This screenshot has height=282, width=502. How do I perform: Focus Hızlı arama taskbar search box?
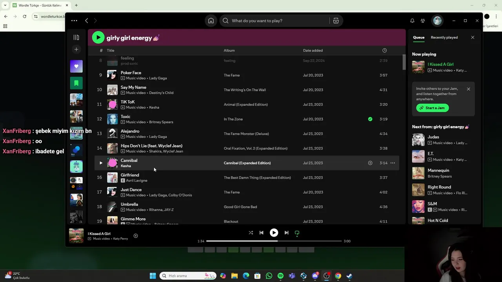(188, 276)
